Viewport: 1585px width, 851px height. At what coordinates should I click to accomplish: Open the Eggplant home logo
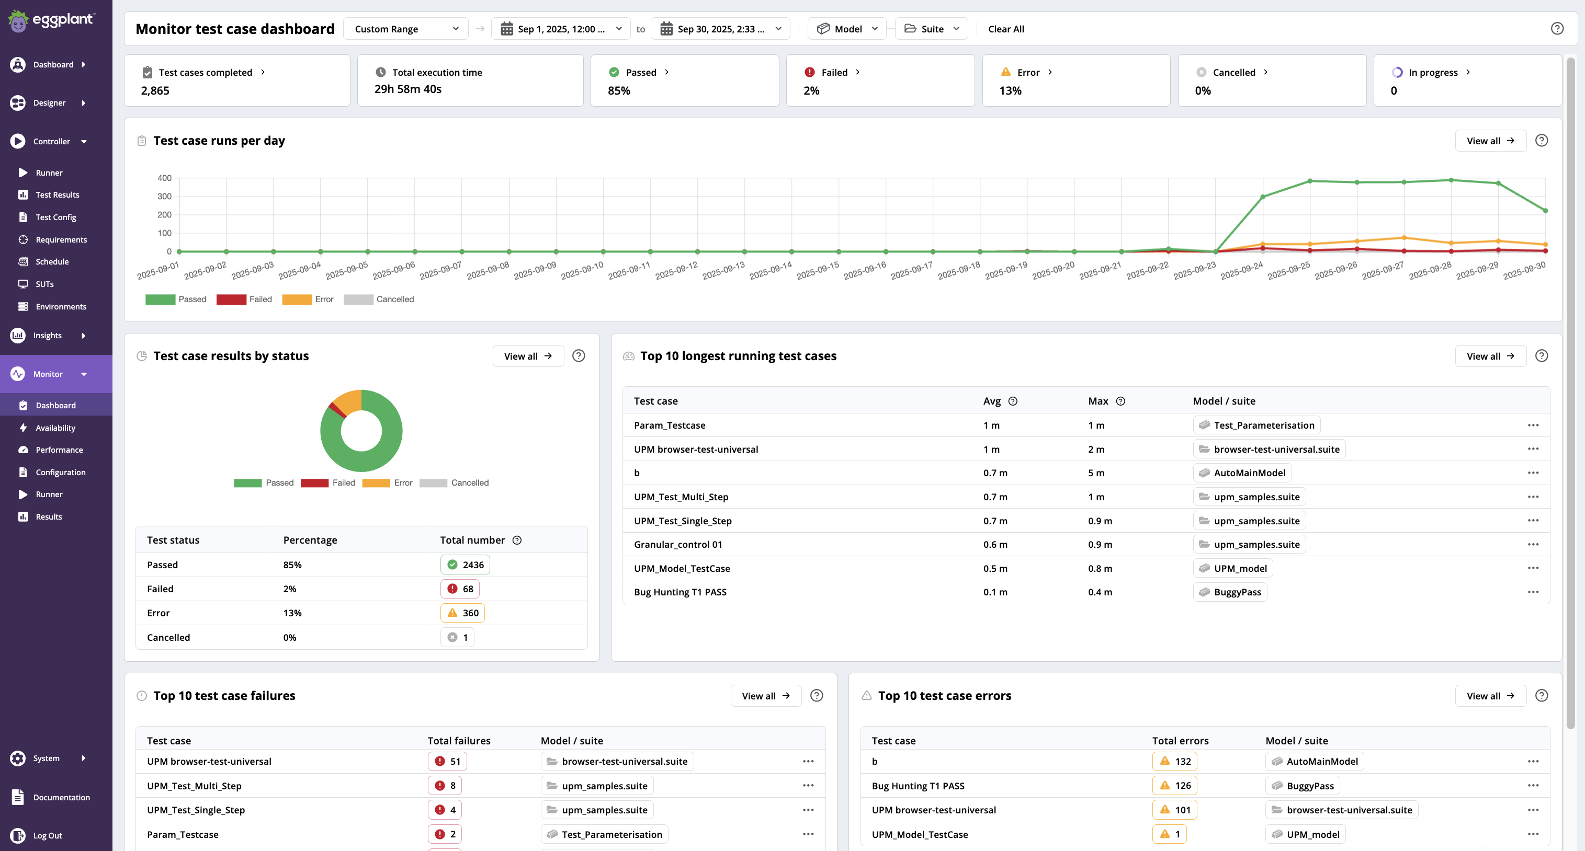[51, 20]
